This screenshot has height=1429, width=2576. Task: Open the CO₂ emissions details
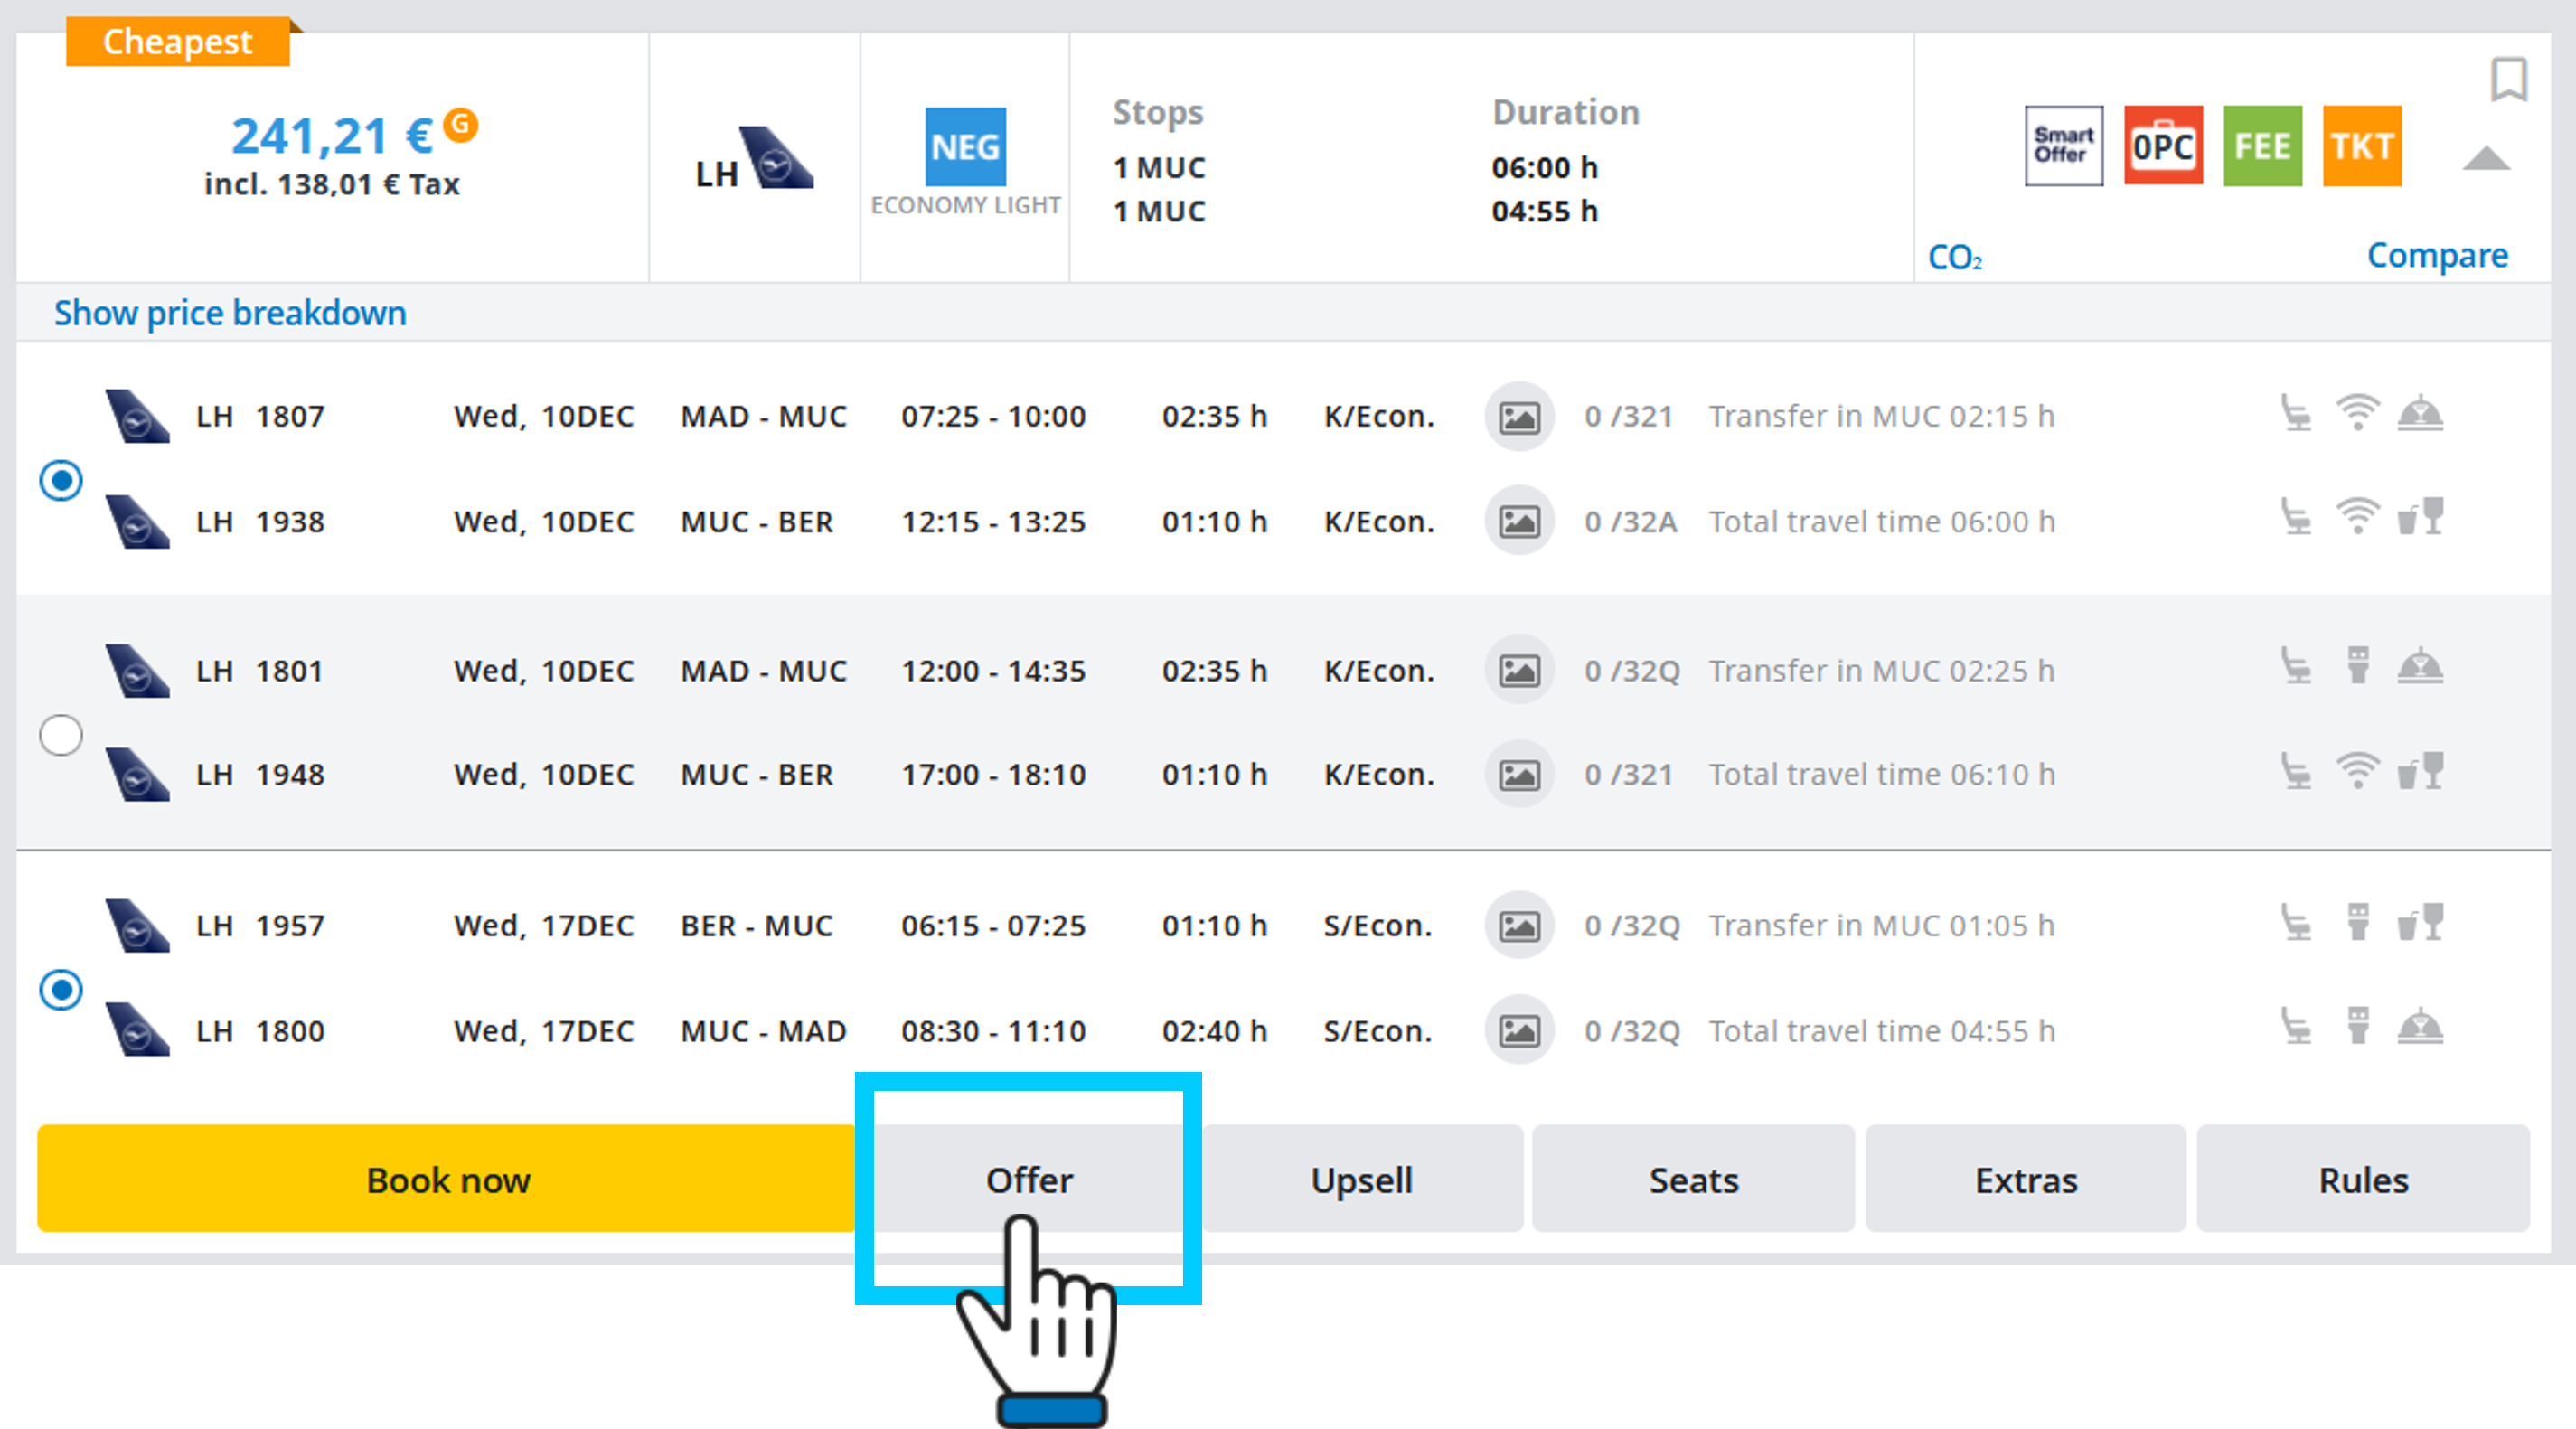click(x=1954, y=258)
